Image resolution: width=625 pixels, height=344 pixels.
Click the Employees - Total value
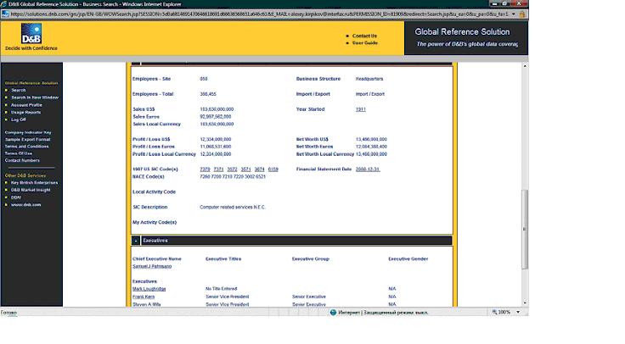(208, 94)
